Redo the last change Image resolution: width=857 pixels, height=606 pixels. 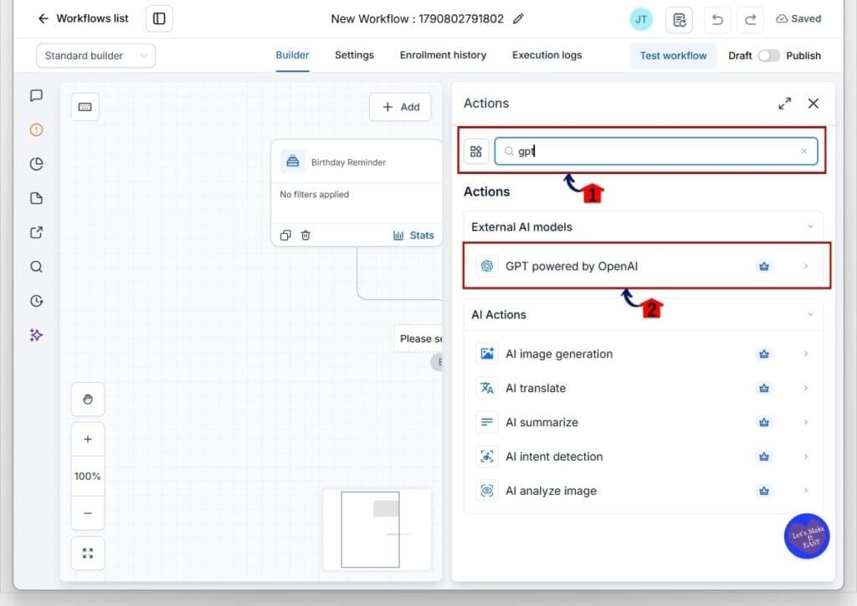751,20
